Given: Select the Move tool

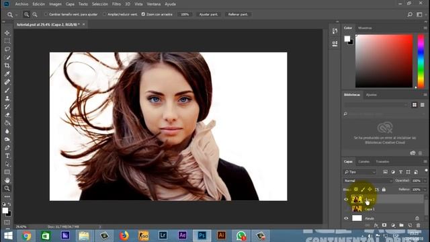Looking at the screenshot, I should 7,33.
